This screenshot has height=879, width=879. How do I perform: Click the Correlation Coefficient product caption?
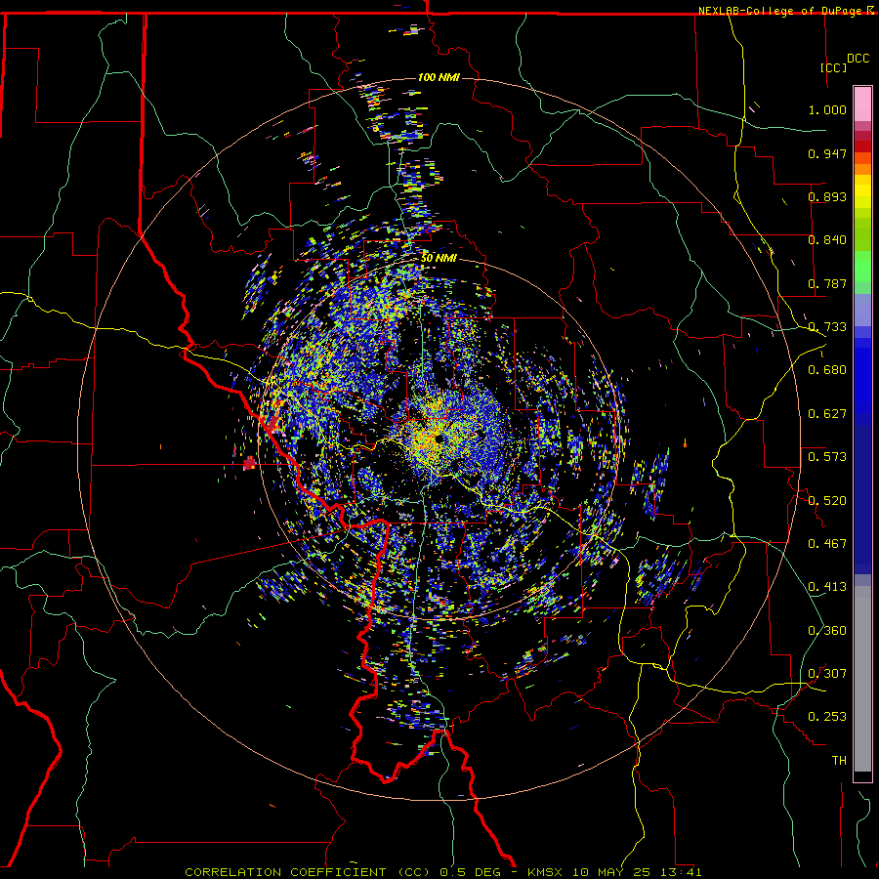click(x=442, y=872)
